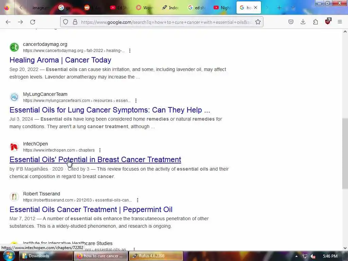Open 'Healing Aroma | Cancer Today' link
The width and height of the screenshot is (348, 261).
[x=60, y=60]
